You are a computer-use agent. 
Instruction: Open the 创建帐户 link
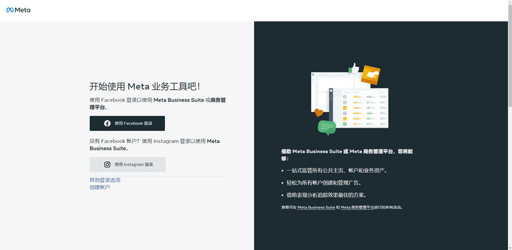(x=100, y=187)
